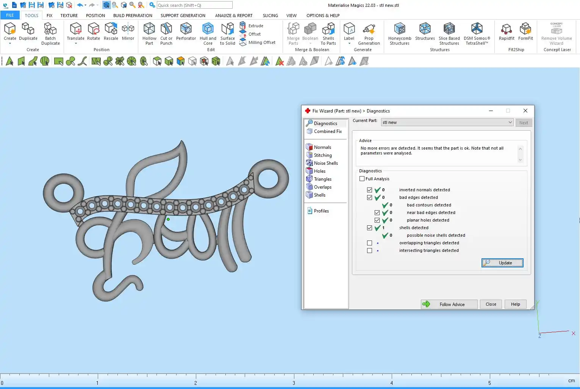Switch to the FIX ribbon tab
The width and height of the screenshot is (580, 389).
(x=49, y=16)
